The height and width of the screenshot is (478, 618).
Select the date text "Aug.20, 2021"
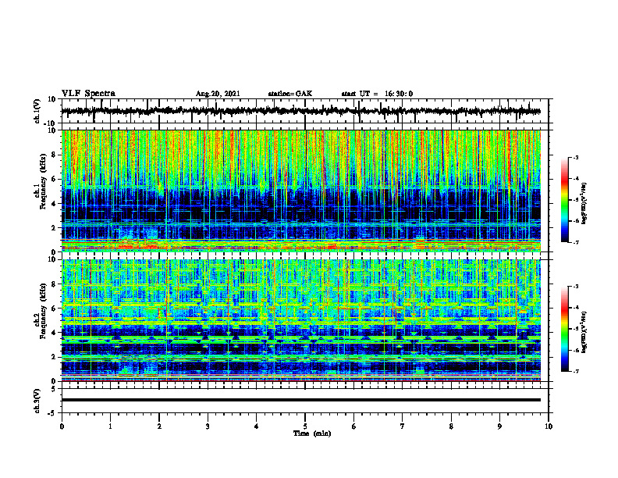coord(218,94)
